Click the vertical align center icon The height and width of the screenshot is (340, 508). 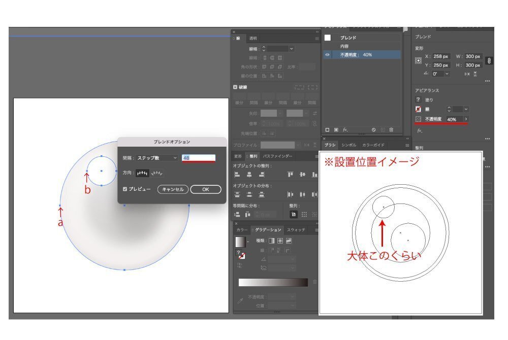(x=302, y=175)
